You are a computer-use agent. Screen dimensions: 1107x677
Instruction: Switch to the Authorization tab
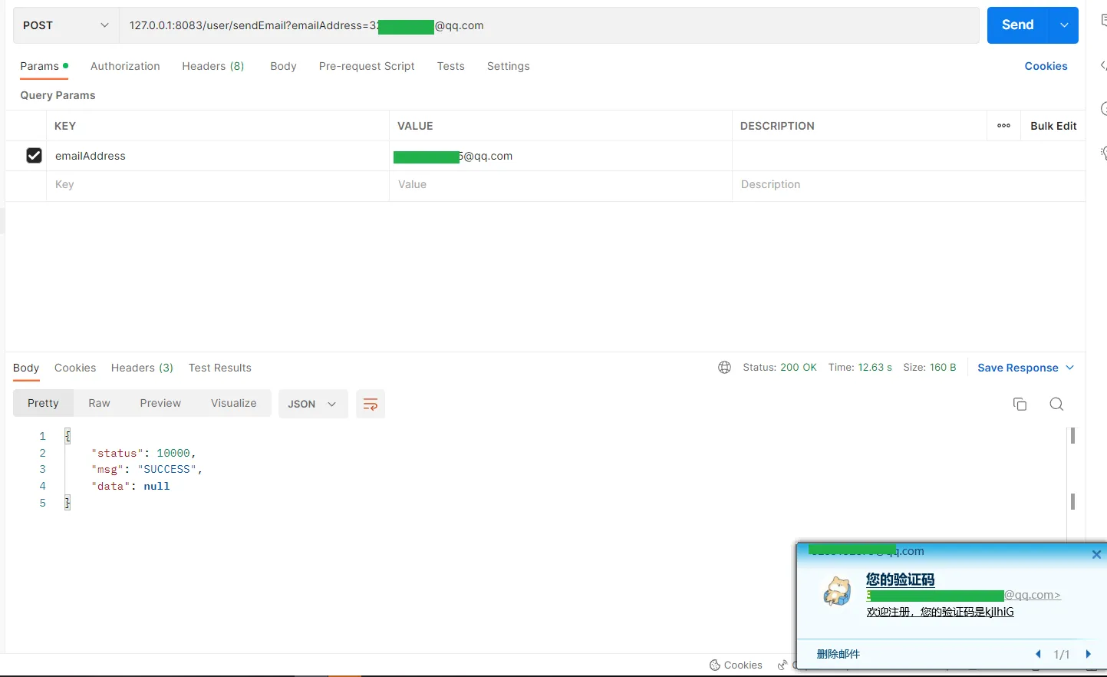coord(125,66)
